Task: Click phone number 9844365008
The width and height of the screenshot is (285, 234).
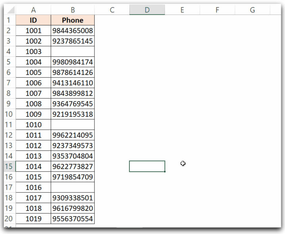Action: pos(73,30)
